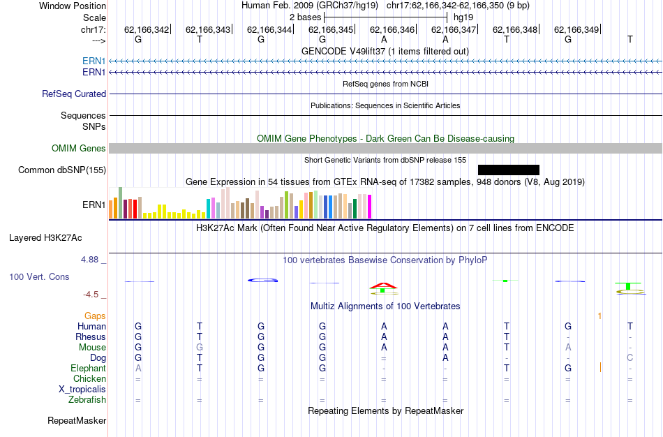The width and height of the screenshot is (663, 437).
Task: Select the red A conservation logo
Action: pyautogui.click(x=384, y=286)
